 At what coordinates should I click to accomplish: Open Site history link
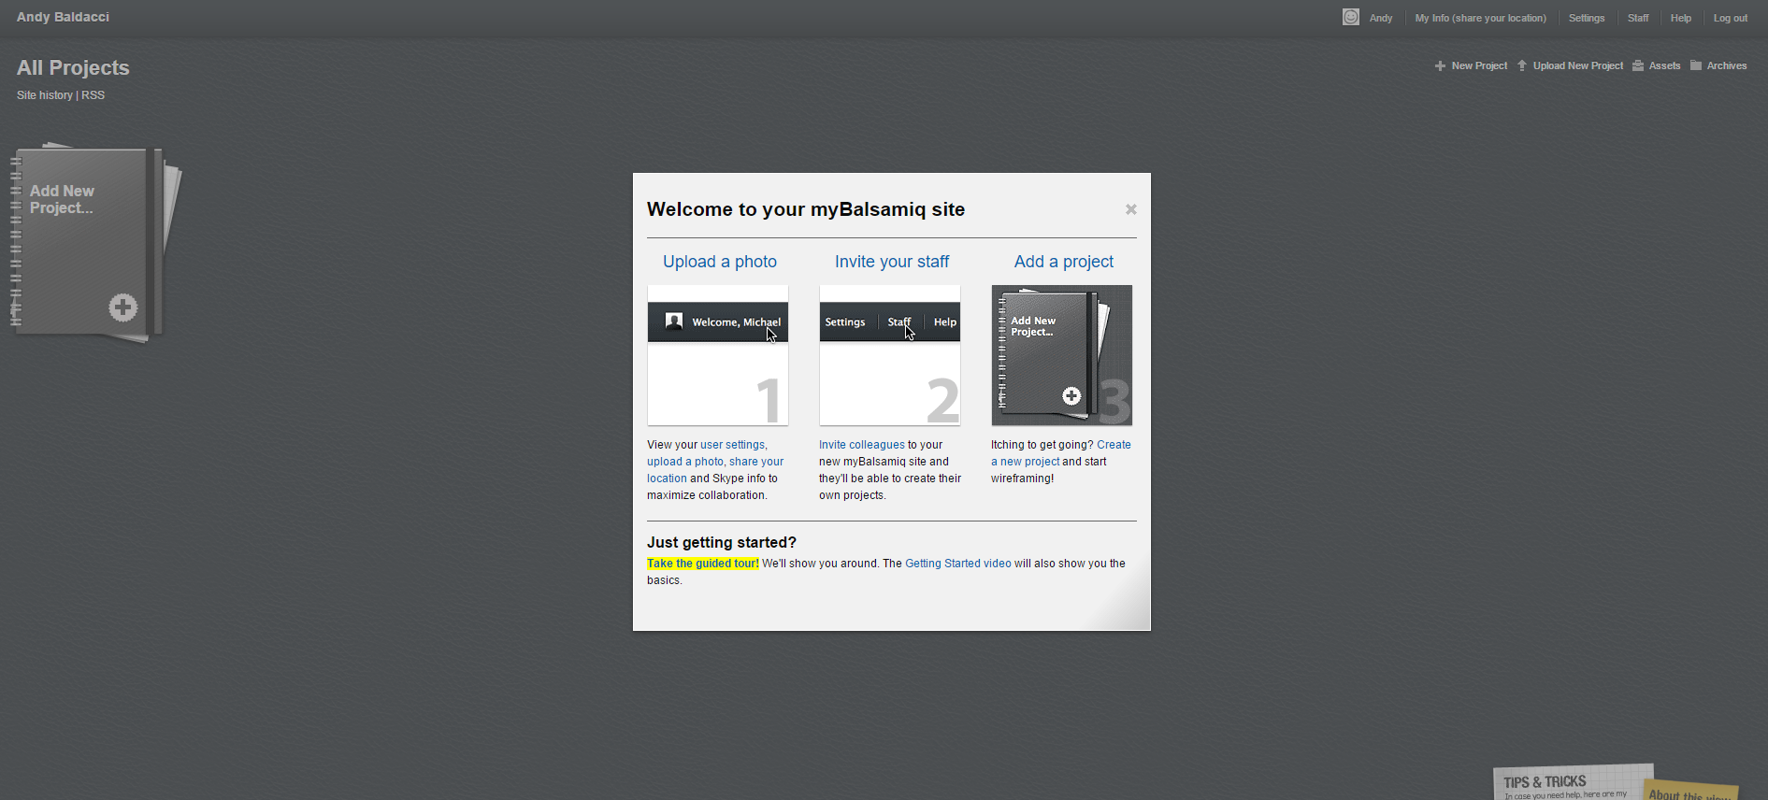click(x=44, y=95)
